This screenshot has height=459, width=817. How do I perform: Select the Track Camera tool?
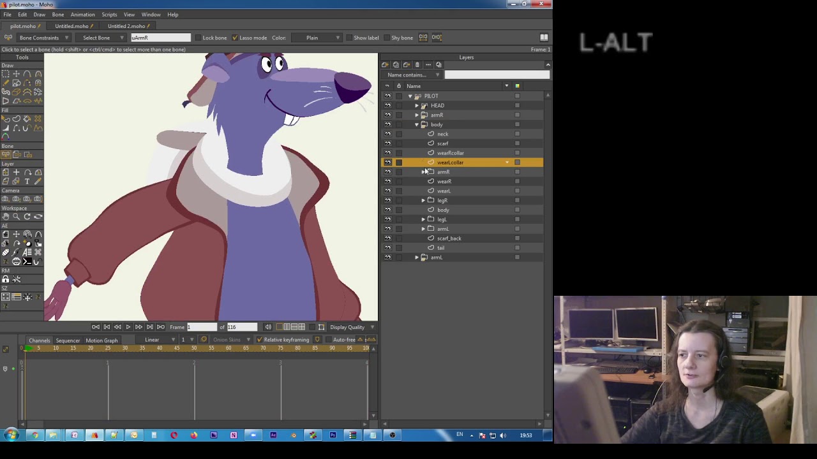6,199
